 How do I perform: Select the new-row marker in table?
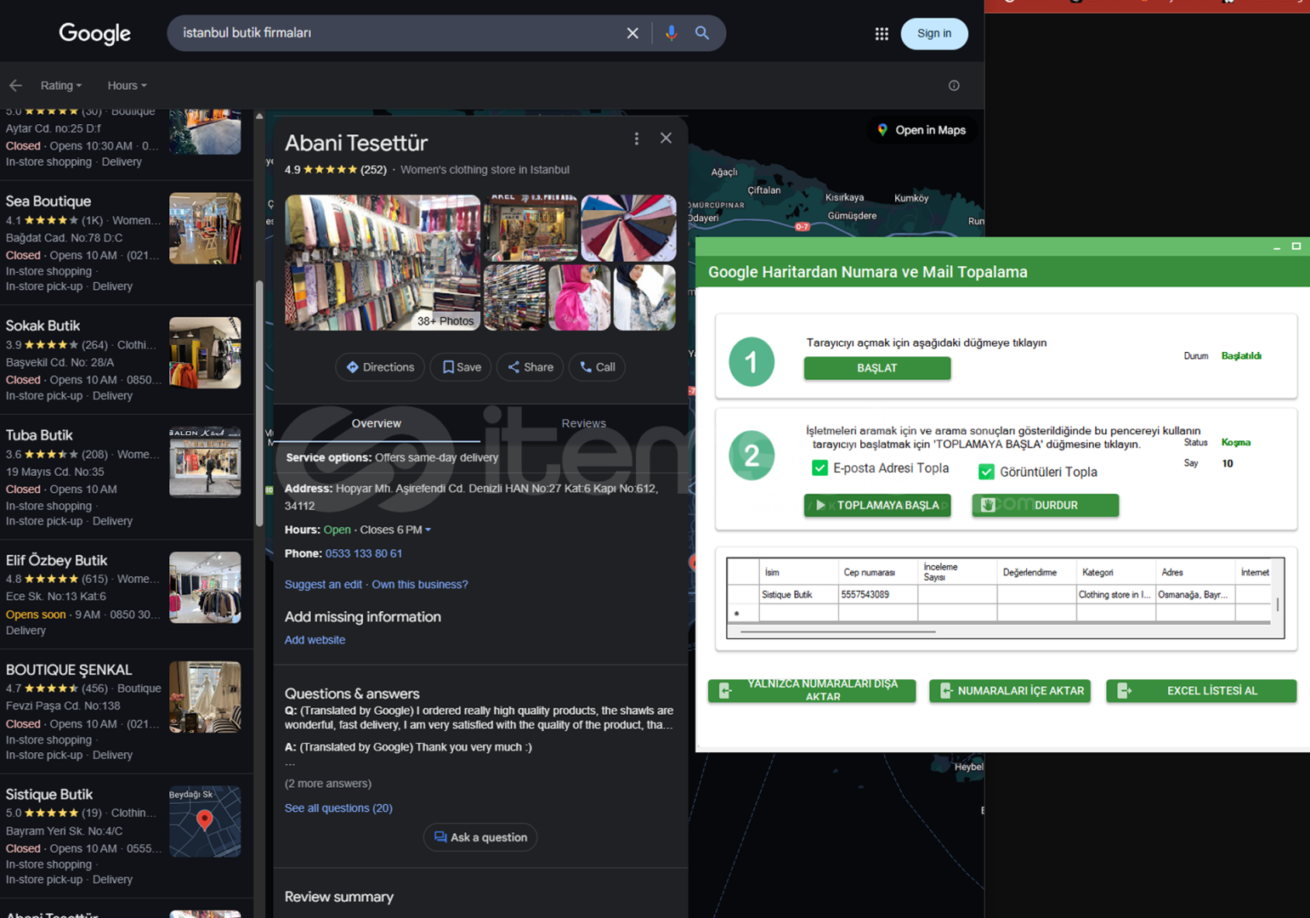tap(743, 613)
